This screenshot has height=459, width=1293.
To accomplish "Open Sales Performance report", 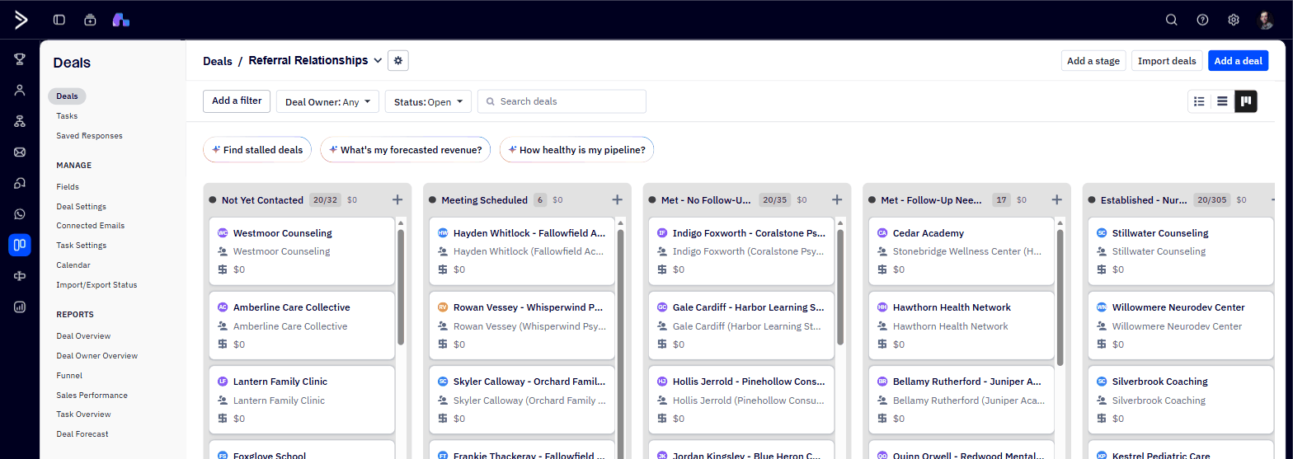I will (x=92, y=396).
